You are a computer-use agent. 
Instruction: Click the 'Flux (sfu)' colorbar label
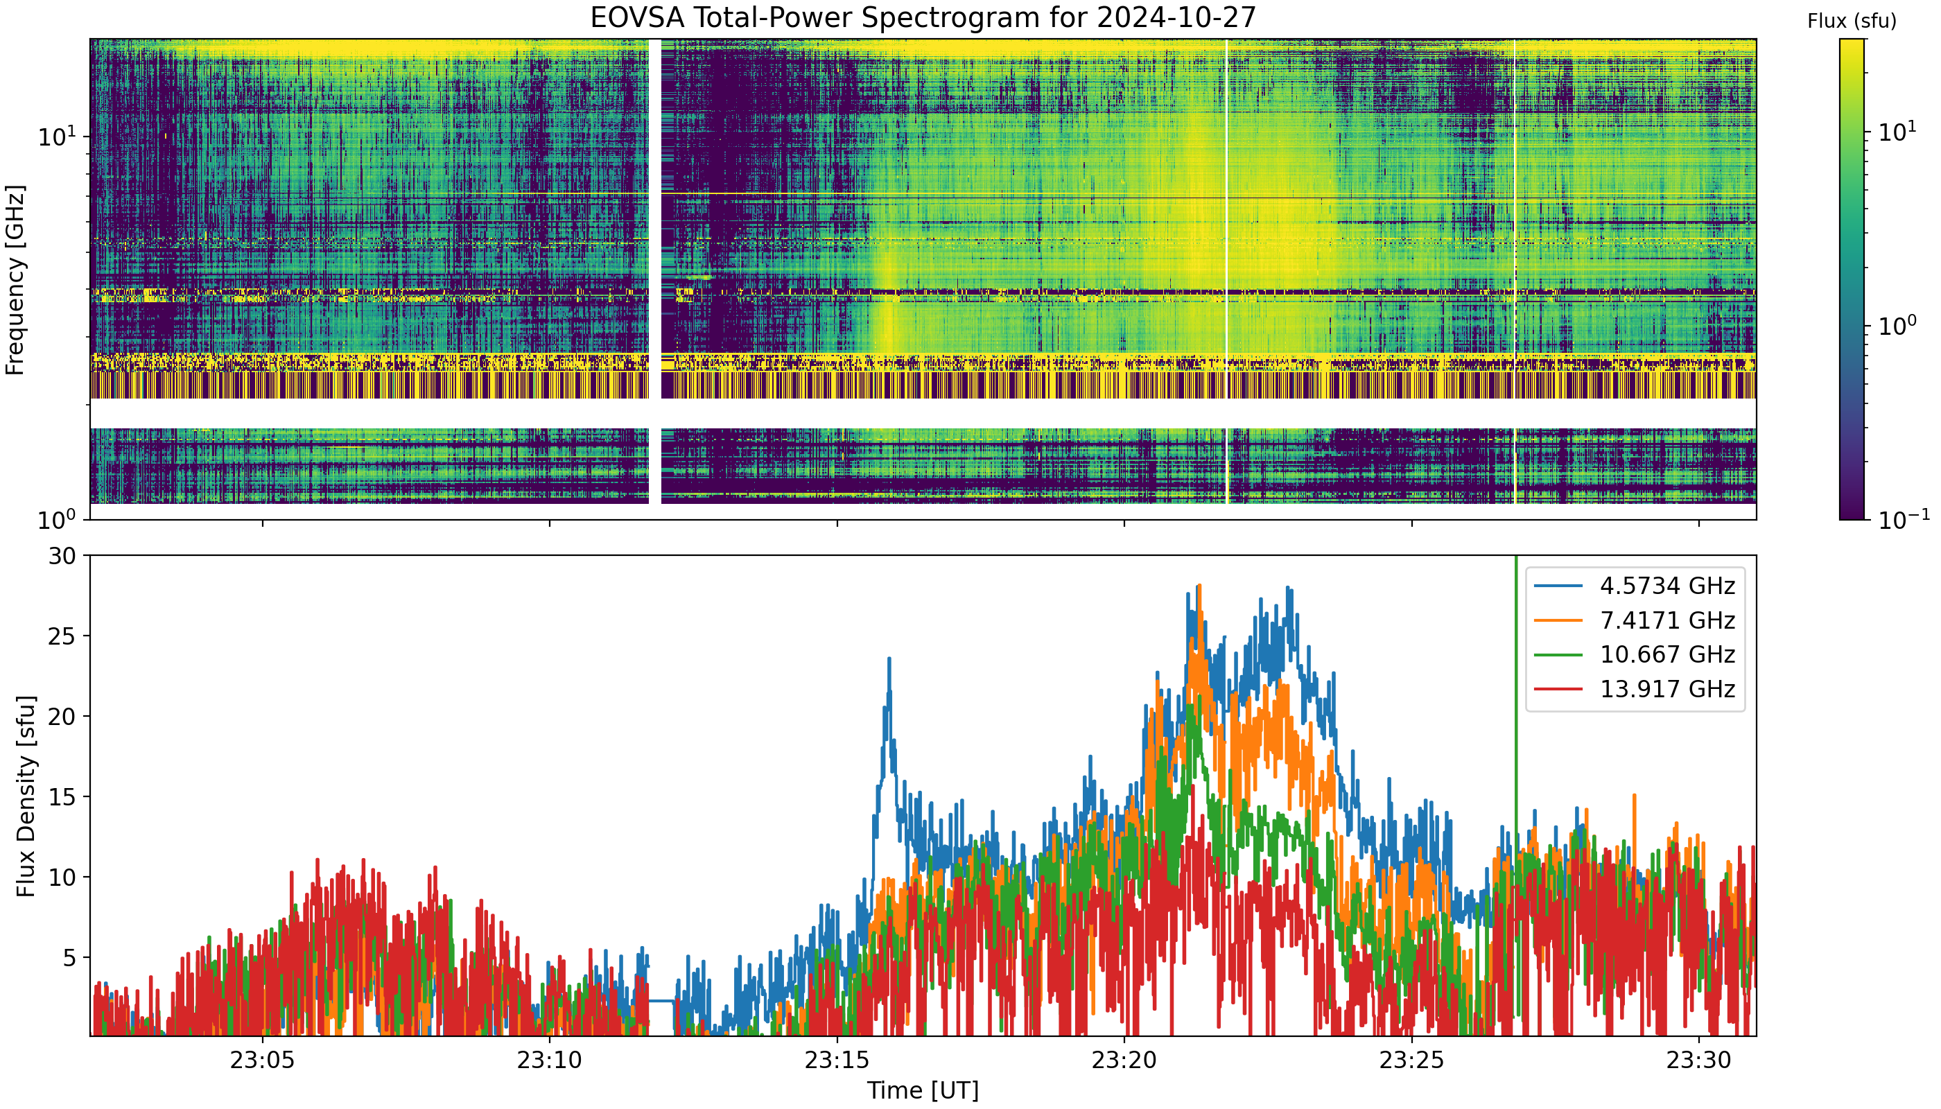coord(1852,21)
